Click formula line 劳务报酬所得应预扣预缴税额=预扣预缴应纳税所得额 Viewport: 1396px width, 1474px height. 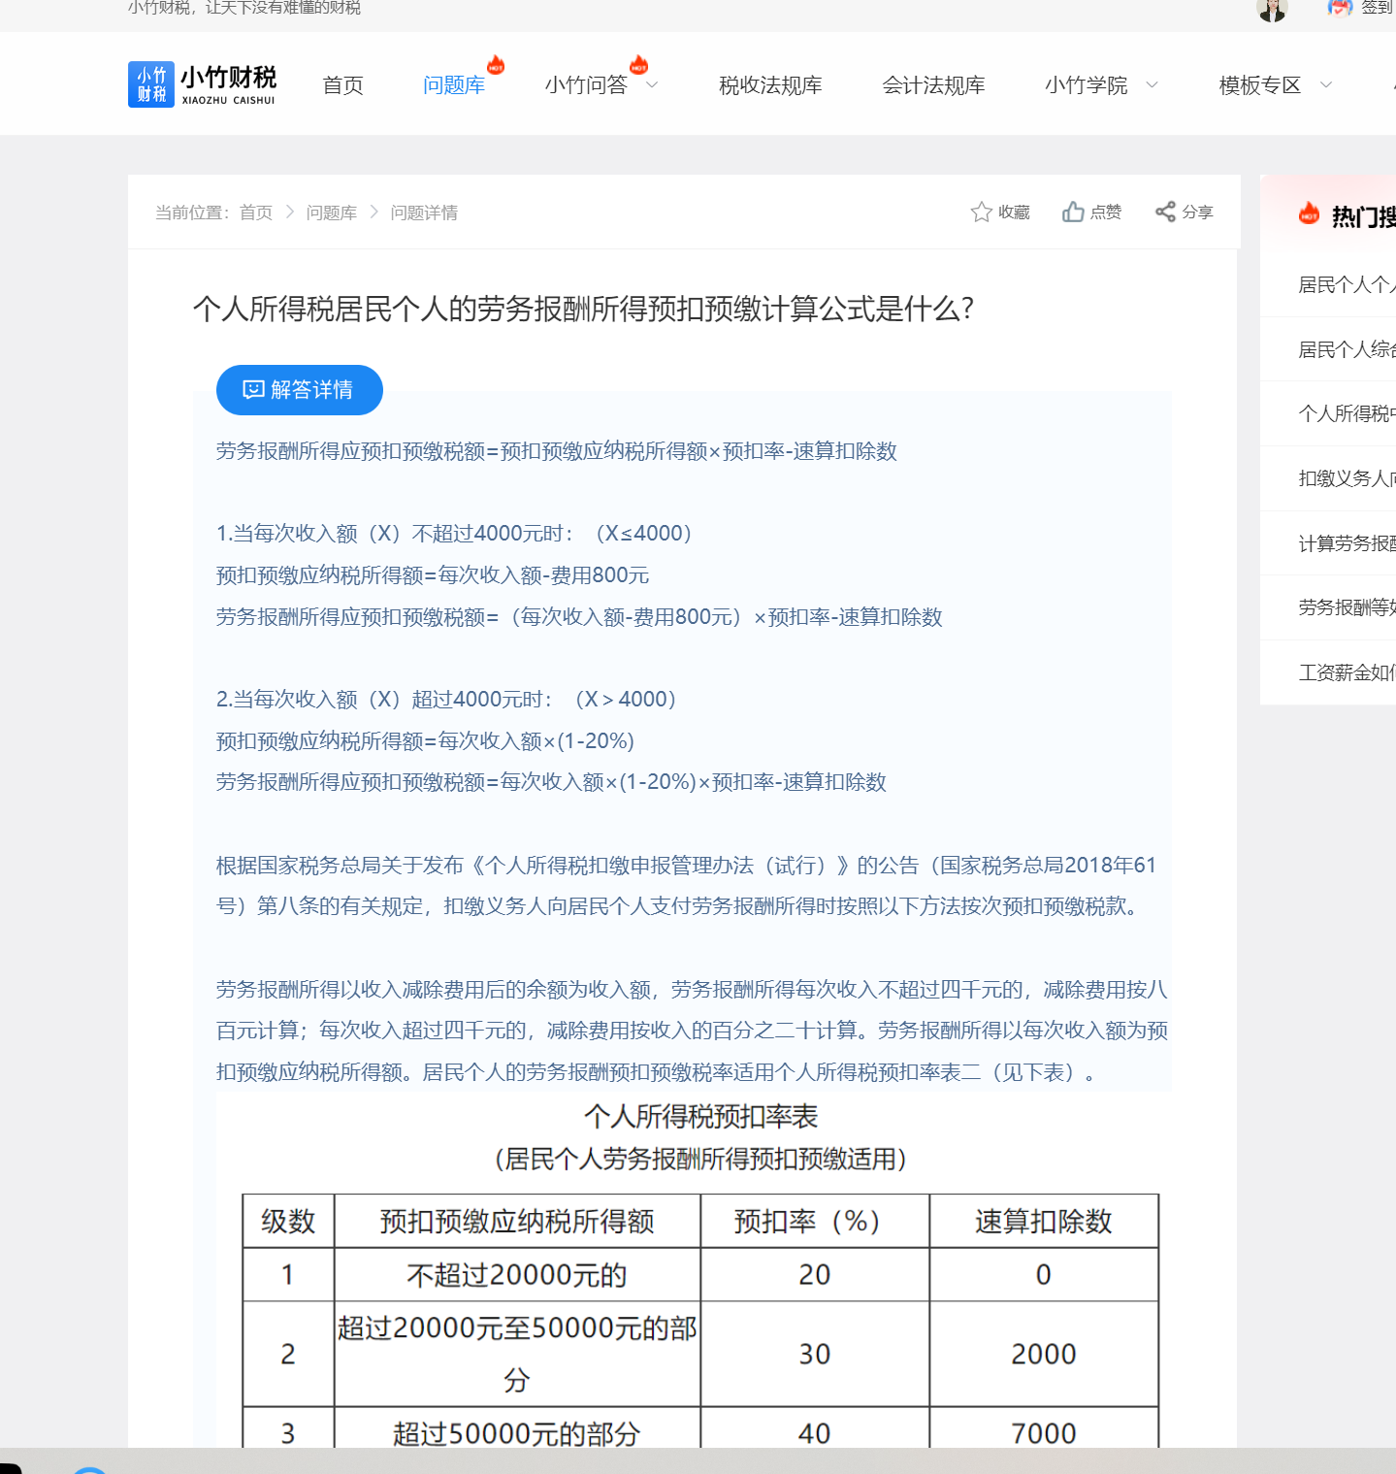[x=556, y=451]
